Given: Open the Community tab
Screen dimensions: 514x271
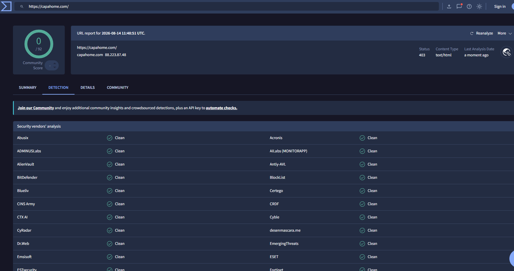Looking at the screenshot, I should [117, 87].
